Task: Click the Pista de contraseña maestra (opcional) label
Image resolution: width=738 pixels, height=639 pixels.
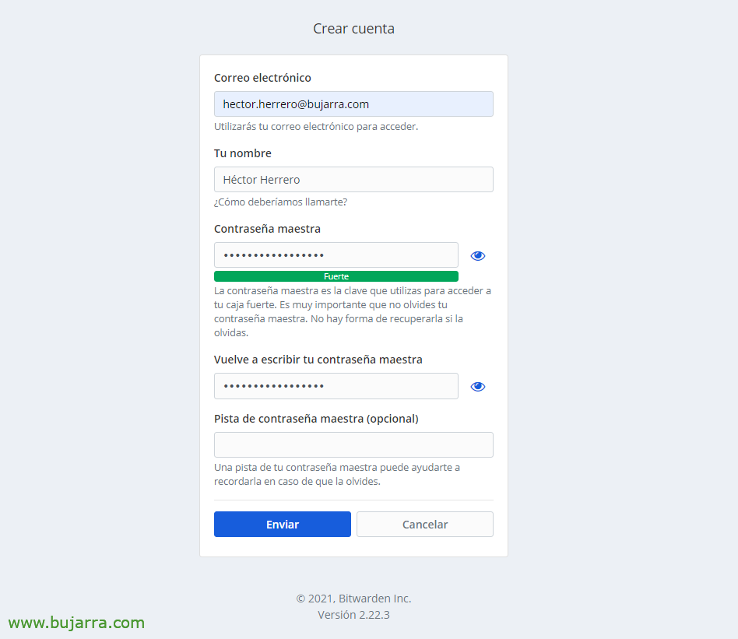Action: tap(316, 419)
